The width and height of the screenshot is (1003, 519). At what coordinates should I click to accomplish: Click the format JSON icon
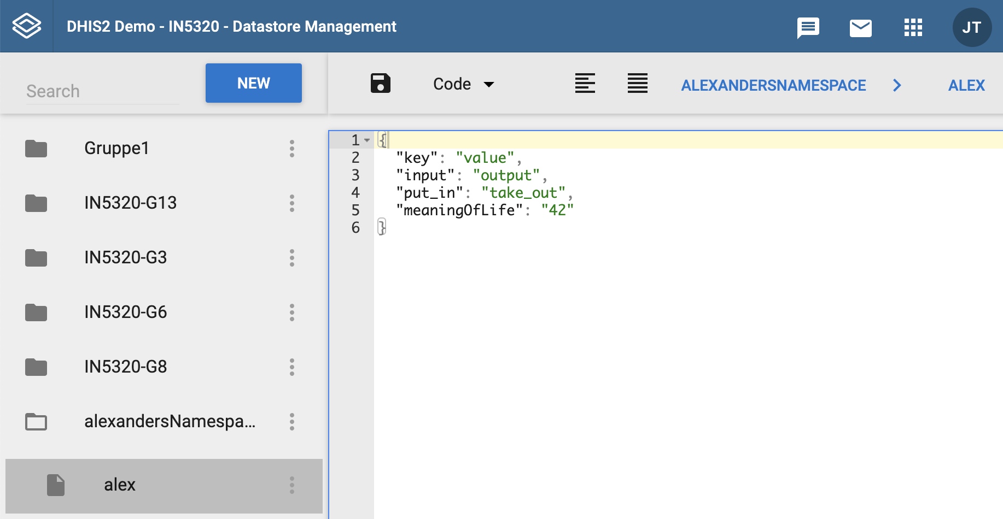pos(585,84)
